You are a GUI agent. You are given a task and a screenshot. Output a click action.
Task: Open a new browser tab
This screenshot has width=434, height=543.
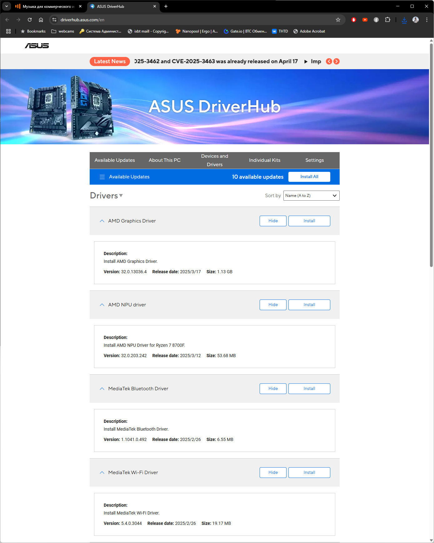tap(166, 6)
